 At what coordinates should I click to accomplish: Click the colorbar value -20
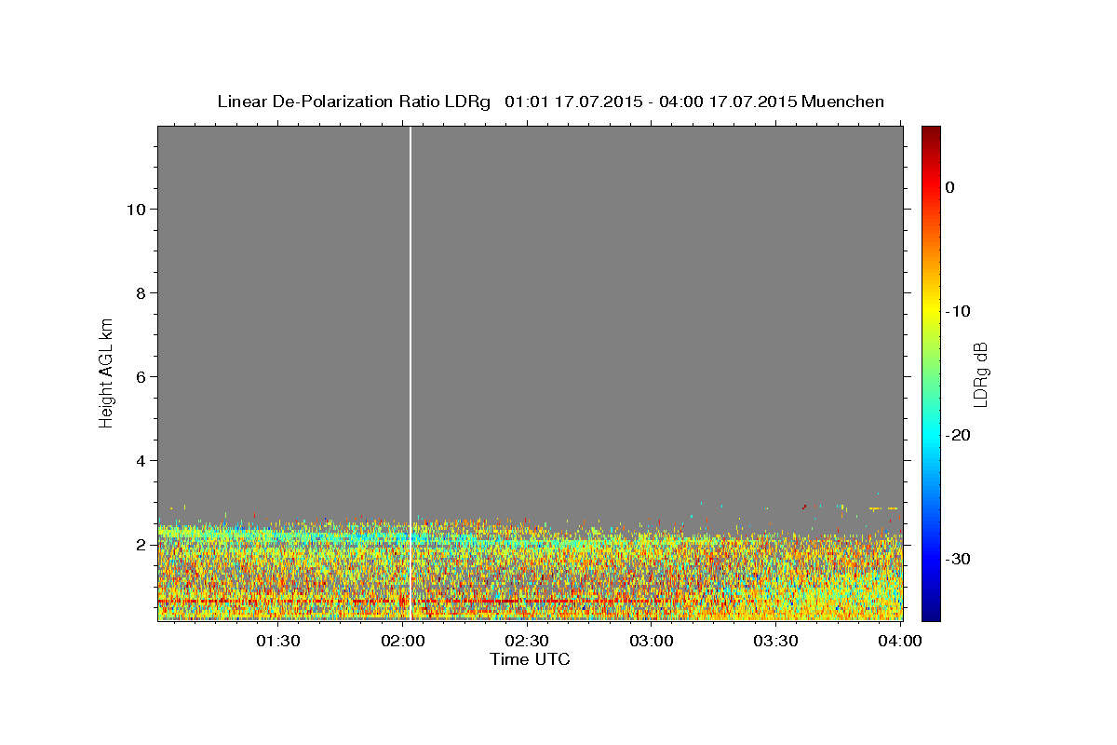tap(958, 435)
